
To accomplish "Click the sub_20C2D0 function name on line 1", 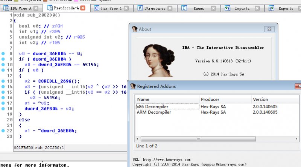I will tap(41, 15).
